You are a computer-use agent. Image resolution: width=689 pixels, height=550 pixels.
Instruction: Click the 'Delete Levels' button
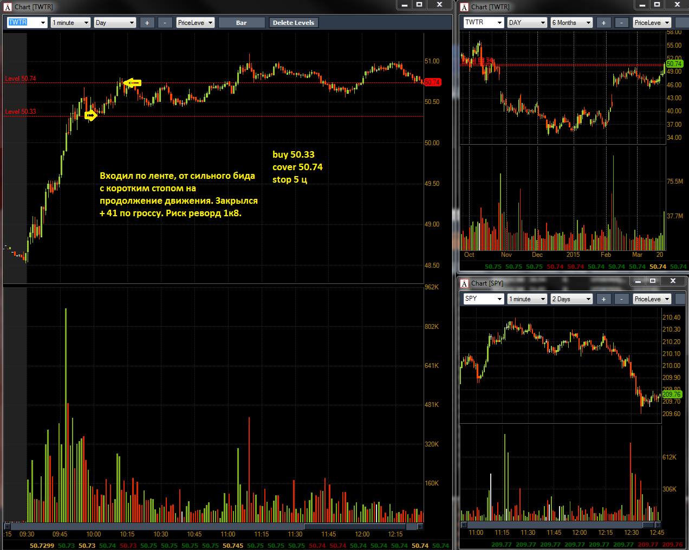click(294, 23)
